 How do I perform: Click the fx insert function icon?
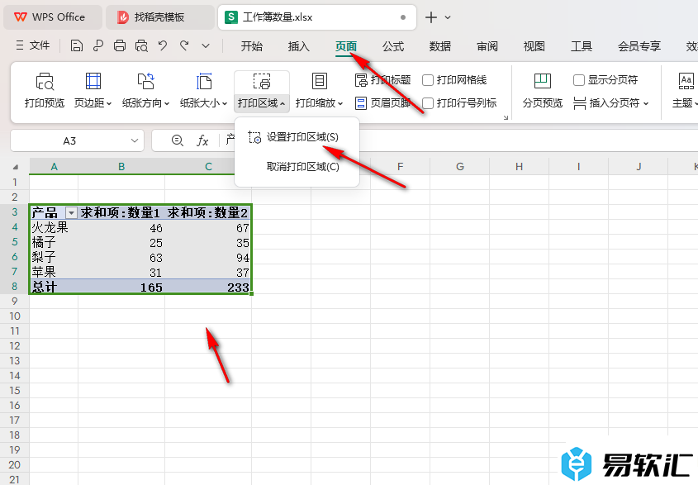(202, 140)
